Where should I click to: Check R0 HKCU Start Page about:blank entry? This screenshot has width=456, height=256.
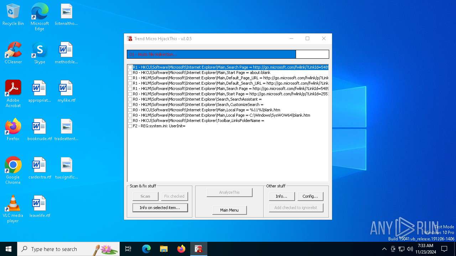[x=130, y=73]
